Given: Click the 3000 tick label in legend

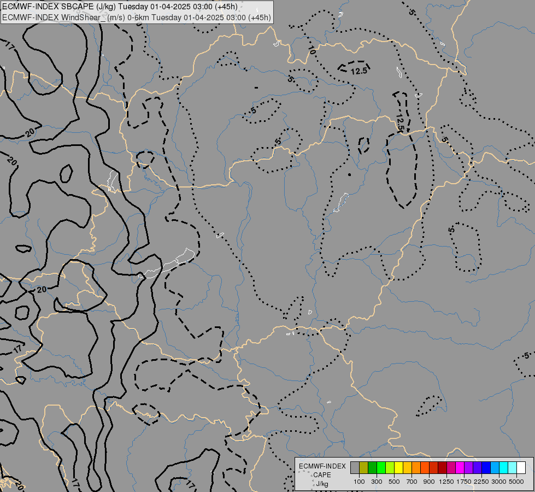Looking at the screenshot, I should point(499,482).
